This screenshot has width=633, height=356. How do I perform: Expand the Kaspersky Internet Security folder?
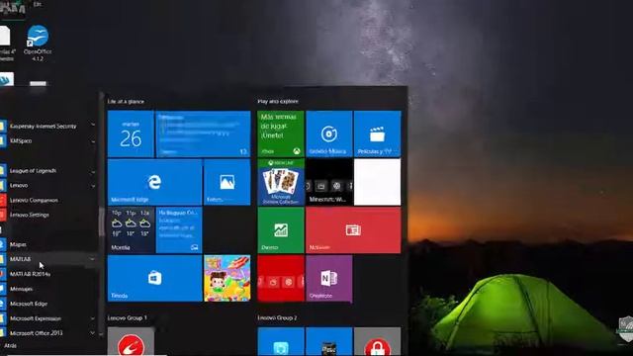(x=48, y=126)
